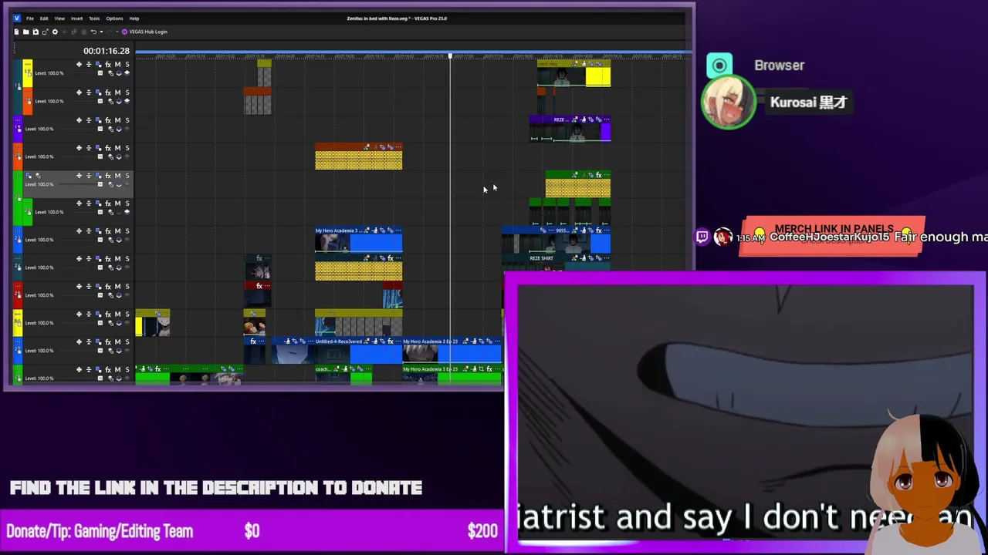Click maximize track height icon on track 19

pos(79,120)
